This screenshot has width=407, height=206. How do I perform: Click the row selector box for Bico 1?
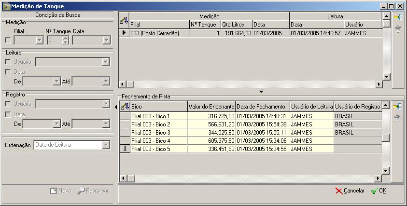[125, 116]
